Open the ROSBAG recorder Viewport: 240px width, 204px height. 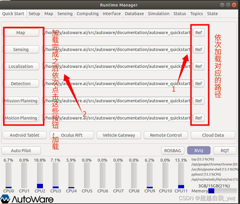(x=173, y=150)
